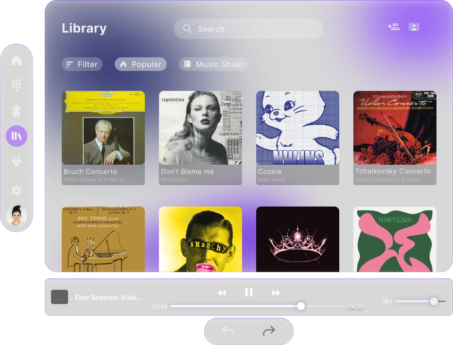Open the Bruch Concerto album cover

click(x=103, y=128)
